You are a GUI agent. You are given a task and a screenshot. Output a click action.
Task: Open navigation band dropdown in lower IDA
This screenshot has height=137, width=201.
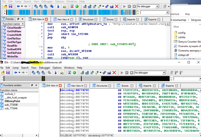(200, 79)
